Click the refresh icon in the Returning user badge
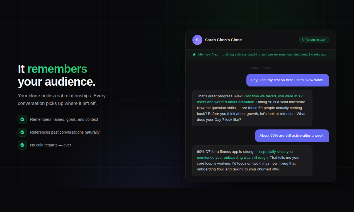The width and height of the screenshot is (354, 212). click(x=303, y=40)
